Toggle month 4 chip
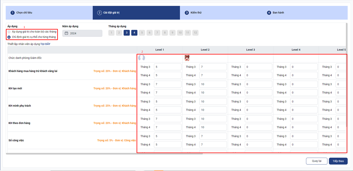This screenshot has height=171, width=353. (x=134, y=33)
